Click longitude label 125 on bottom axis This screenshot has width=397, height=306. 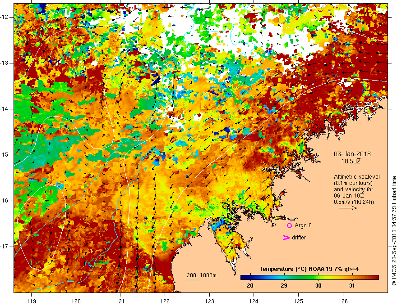pyautogui.click(x=299, y=301)
